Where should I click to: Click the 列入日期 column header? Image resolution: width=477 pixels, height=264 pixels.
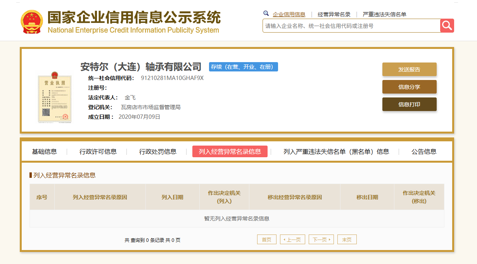point(173,197)
